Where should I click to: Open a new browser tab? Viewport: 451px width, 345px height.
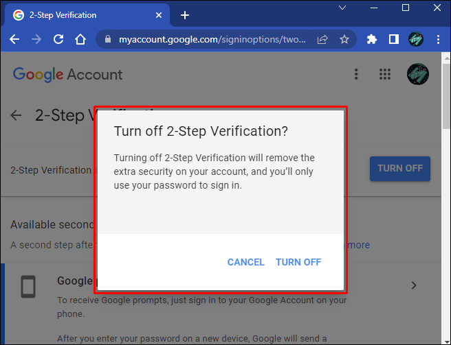[184, 15]
